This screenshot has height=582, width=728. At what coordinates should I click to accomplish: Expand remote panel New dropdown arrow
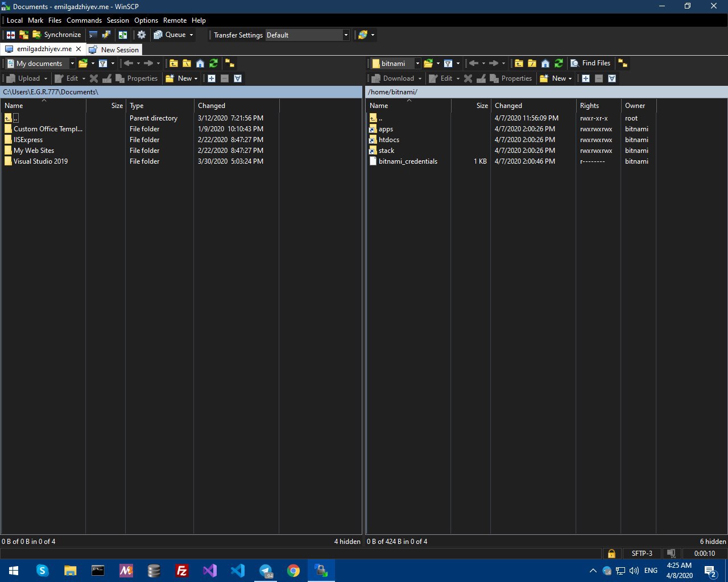570,78
